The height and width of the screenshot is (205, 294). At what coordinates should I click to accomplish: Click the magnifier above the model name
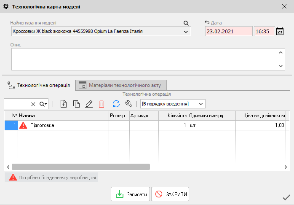[x=186, y=23]
